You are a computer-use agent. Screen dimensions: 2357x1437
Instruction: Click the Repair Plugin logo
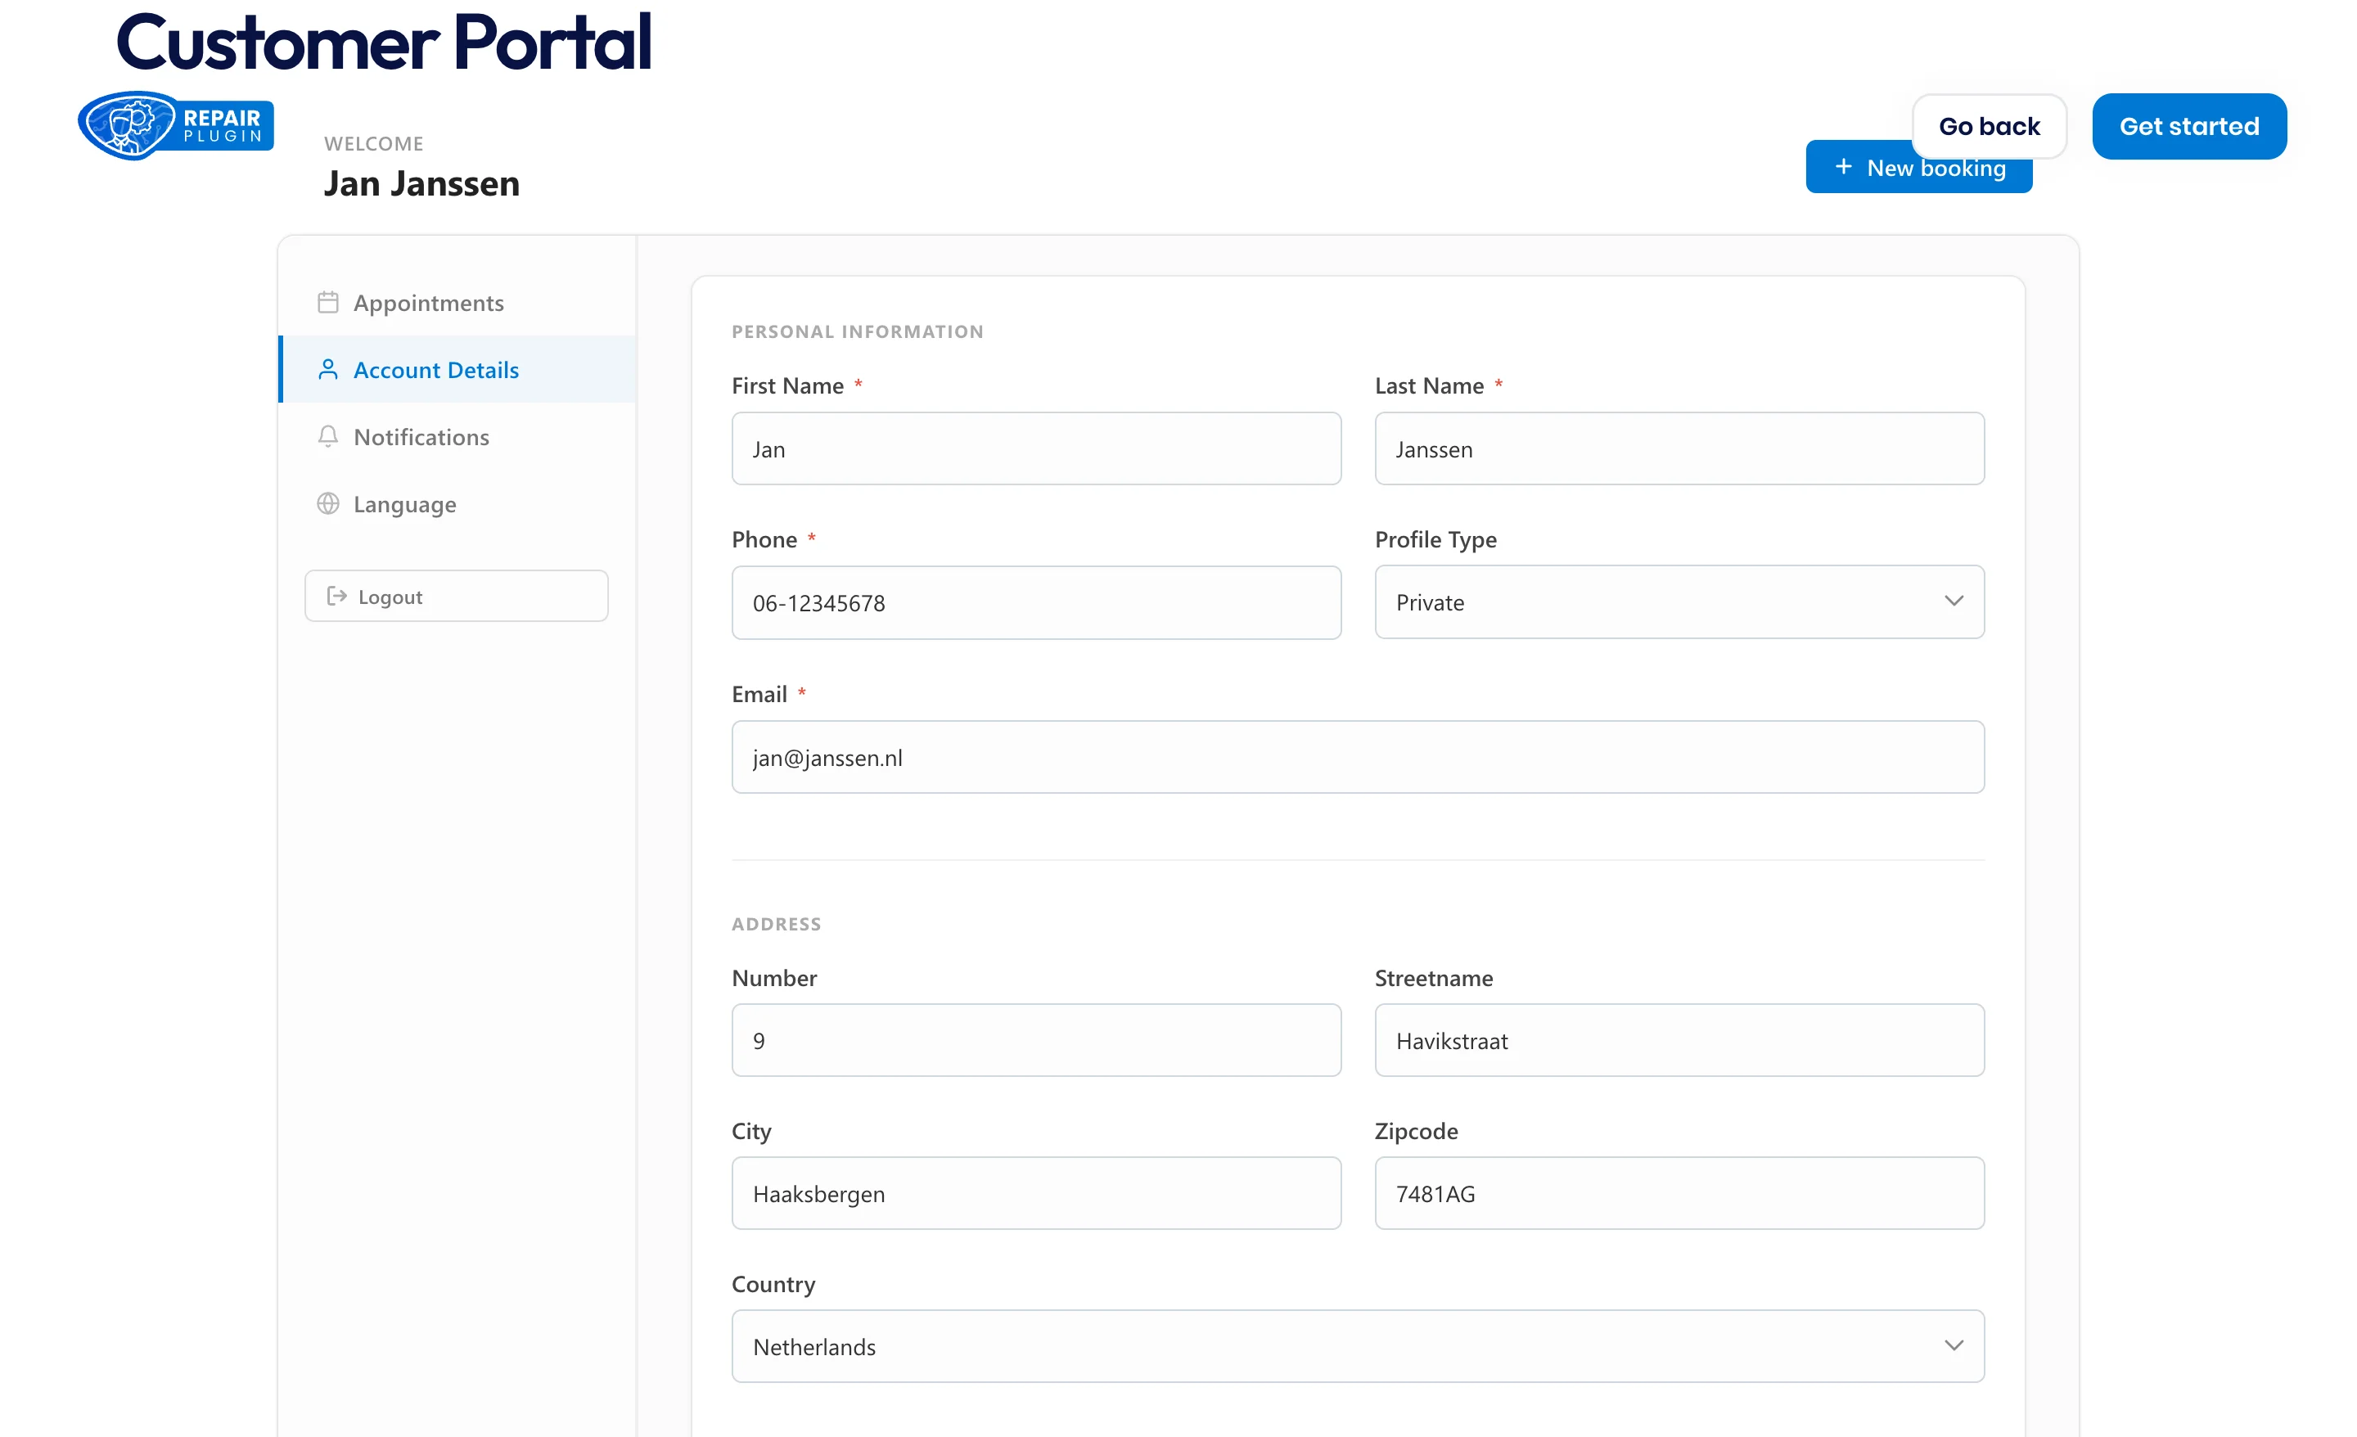click(176, 125)
